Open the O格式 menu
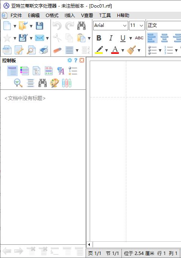Image resolution: width=181 pixels, height=258 pixels. pos(52,16)
